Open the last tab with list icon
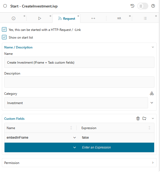This screenshot has height=173, width=160. coord(145,18)
